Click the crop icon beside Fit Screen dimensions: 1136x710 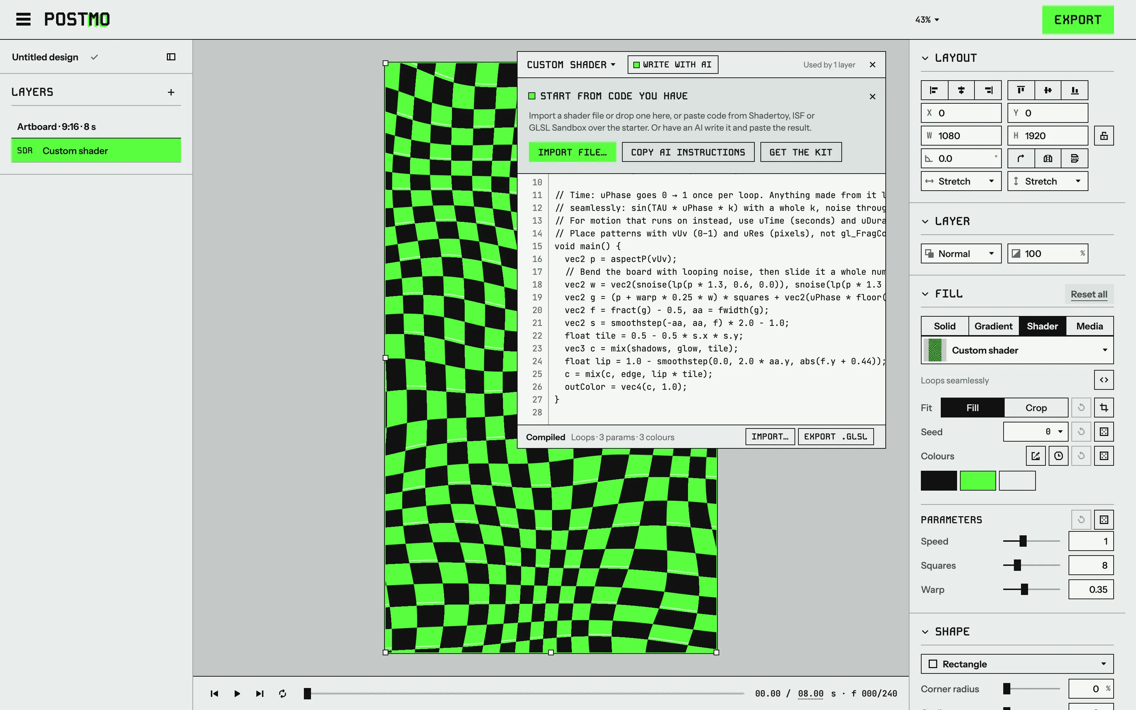tap(1104, 408)
